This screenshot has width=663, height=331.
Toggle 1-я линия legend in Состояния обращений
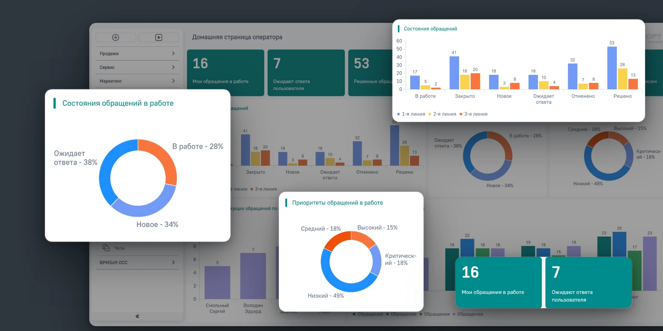411,114
